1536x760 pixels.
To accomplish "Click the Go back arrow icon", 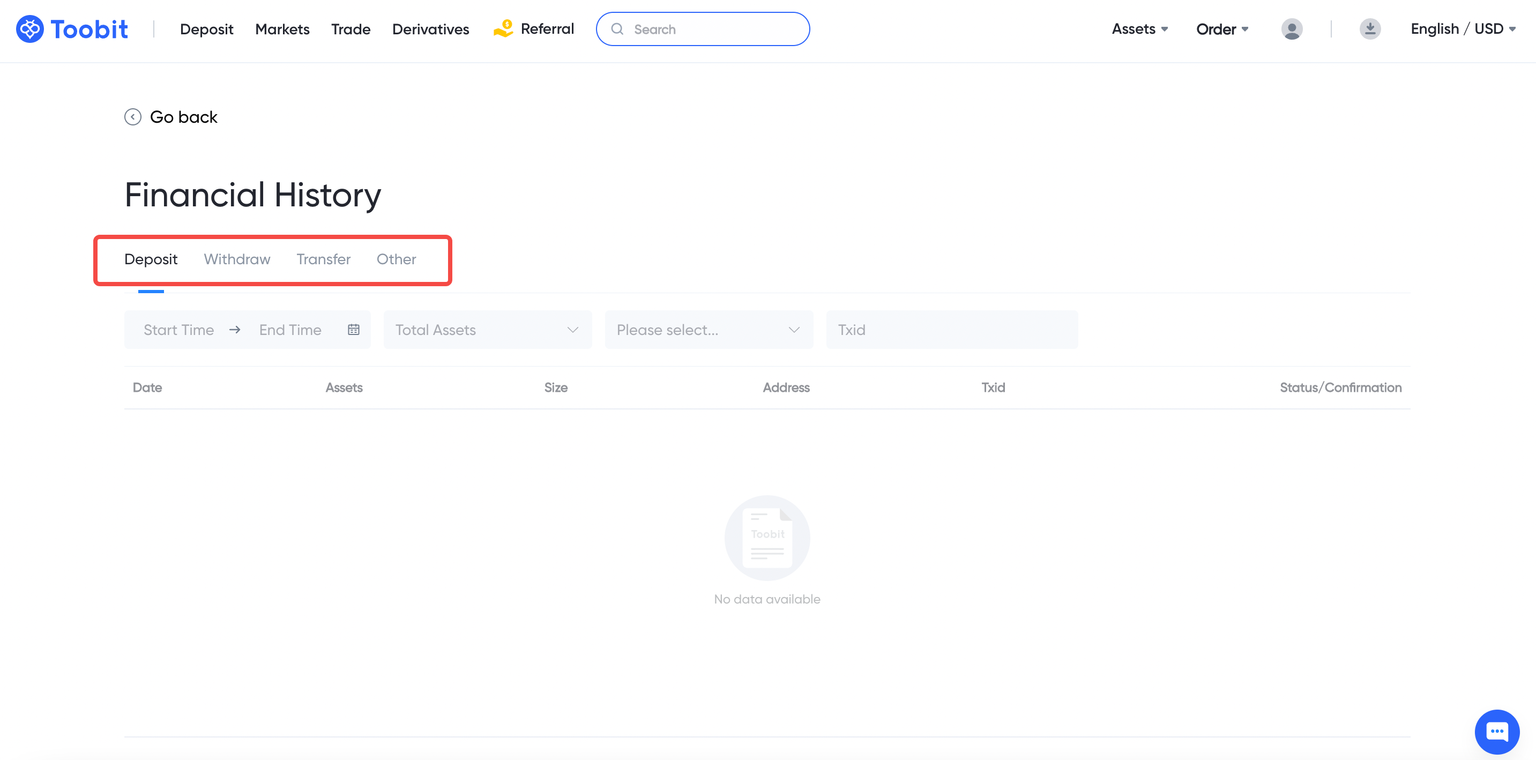I will (132, 117).
